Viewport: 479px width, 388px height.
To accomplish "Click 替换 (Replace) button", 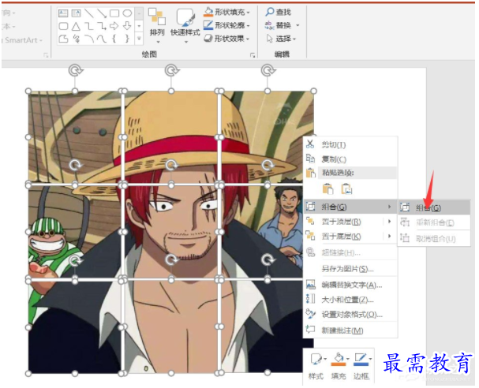I will tap(278, 25).
